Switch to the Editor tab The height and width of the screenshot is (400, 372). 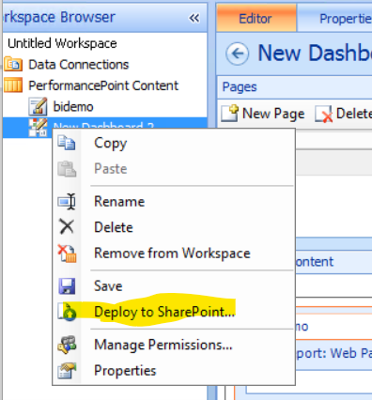(x=256, y=19)
